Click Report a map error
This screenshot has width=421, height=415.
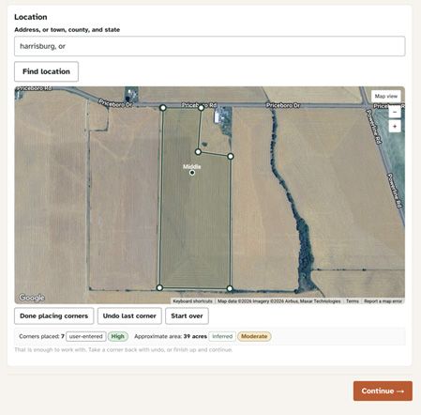383,301
